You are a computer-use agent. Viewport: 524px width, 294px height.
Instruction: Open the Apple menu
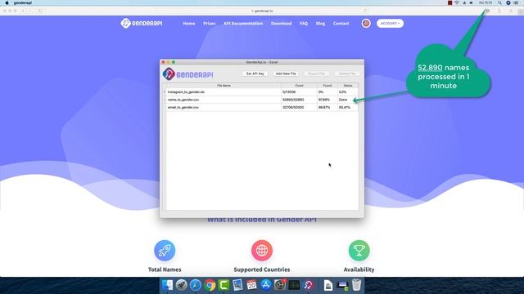coord(7,2)
